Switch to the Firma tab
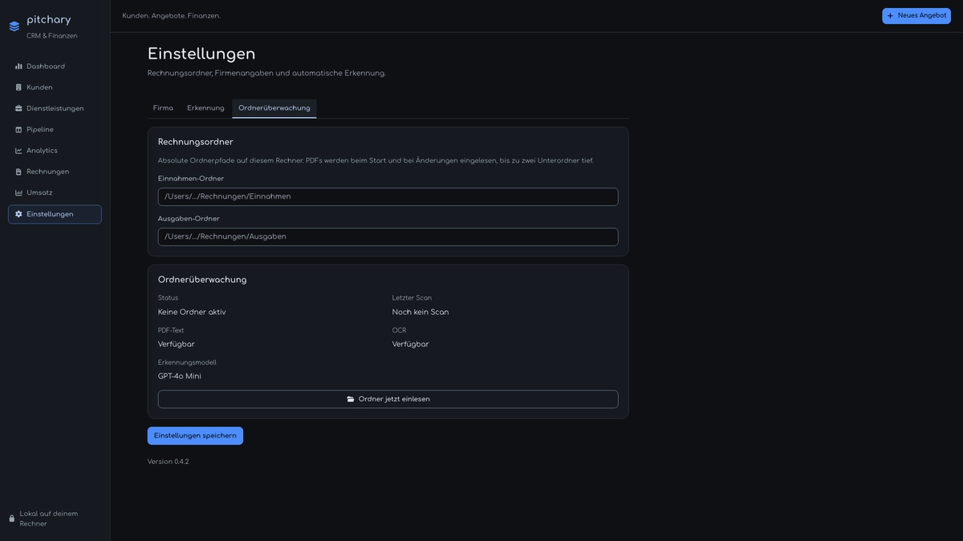The height and width of the screenshot is (541, 963). [163, 108]
